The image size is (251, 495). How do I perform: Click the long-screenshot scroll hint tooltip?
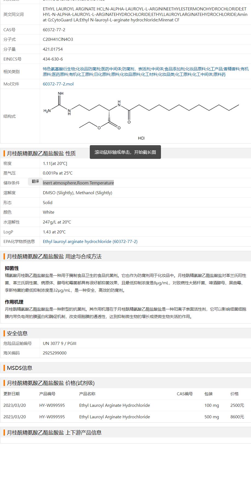click(x=125, y=152)
